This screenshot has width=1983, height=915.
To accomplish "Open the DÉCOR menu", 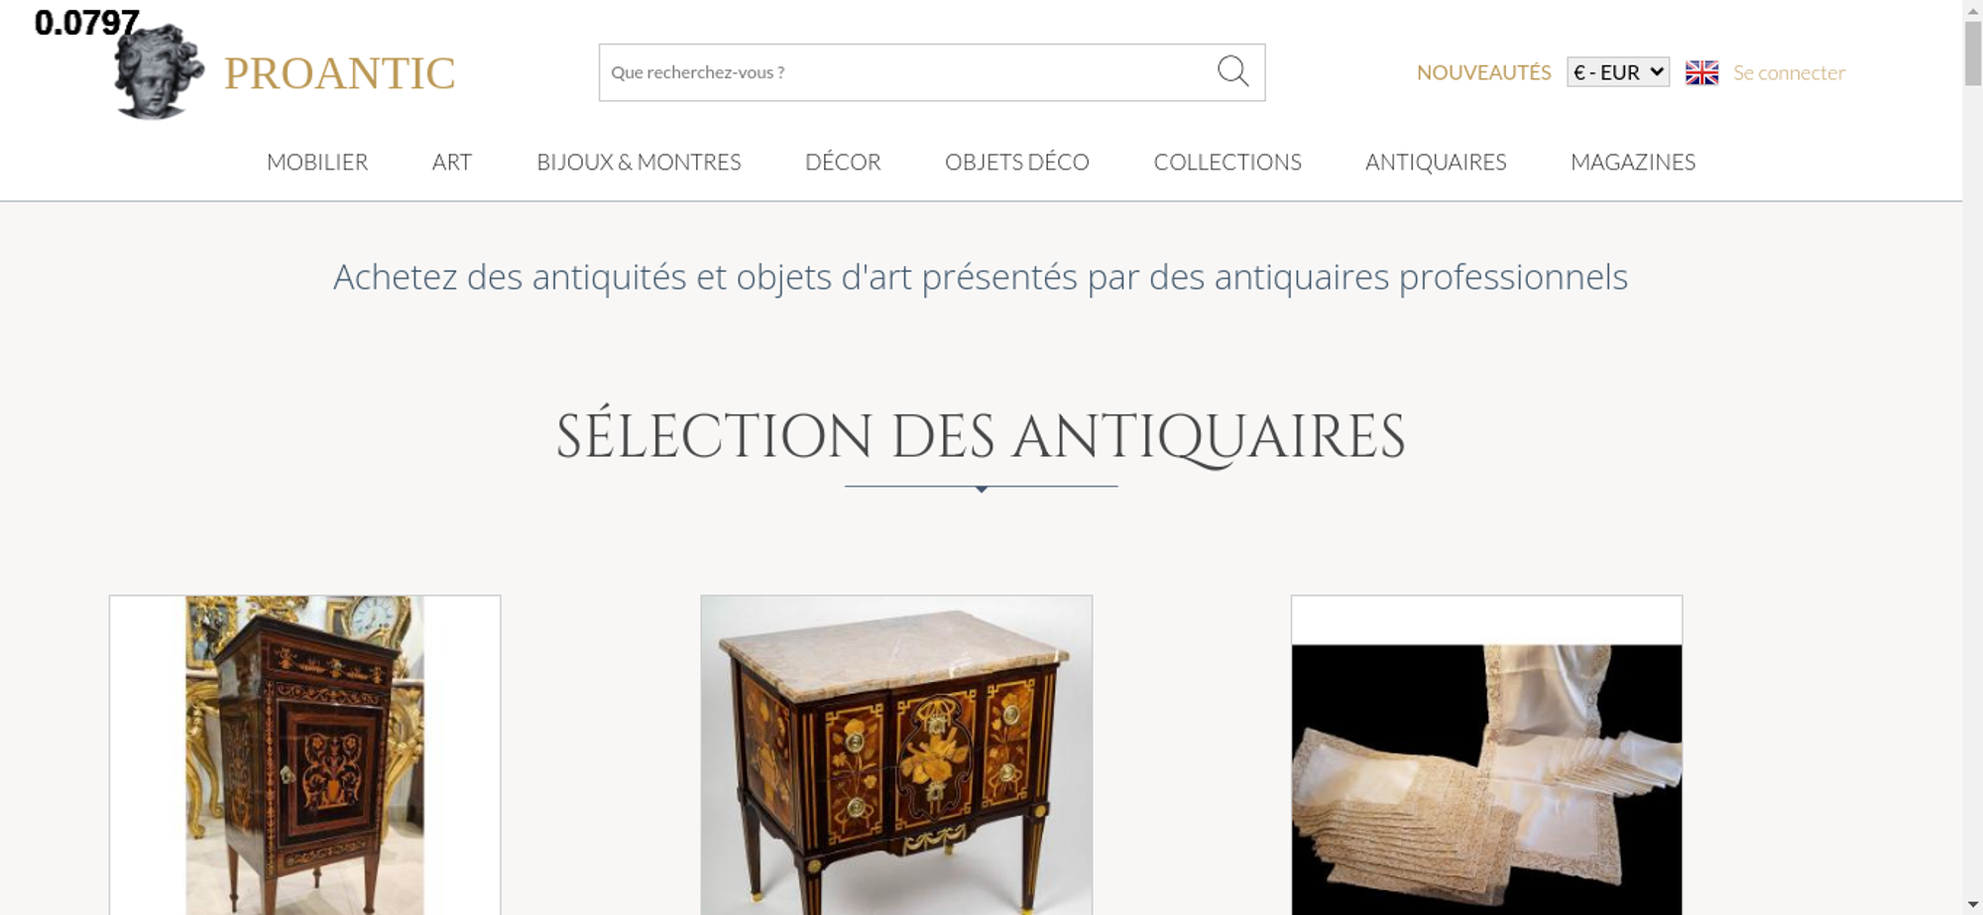I will pos(843,162).
